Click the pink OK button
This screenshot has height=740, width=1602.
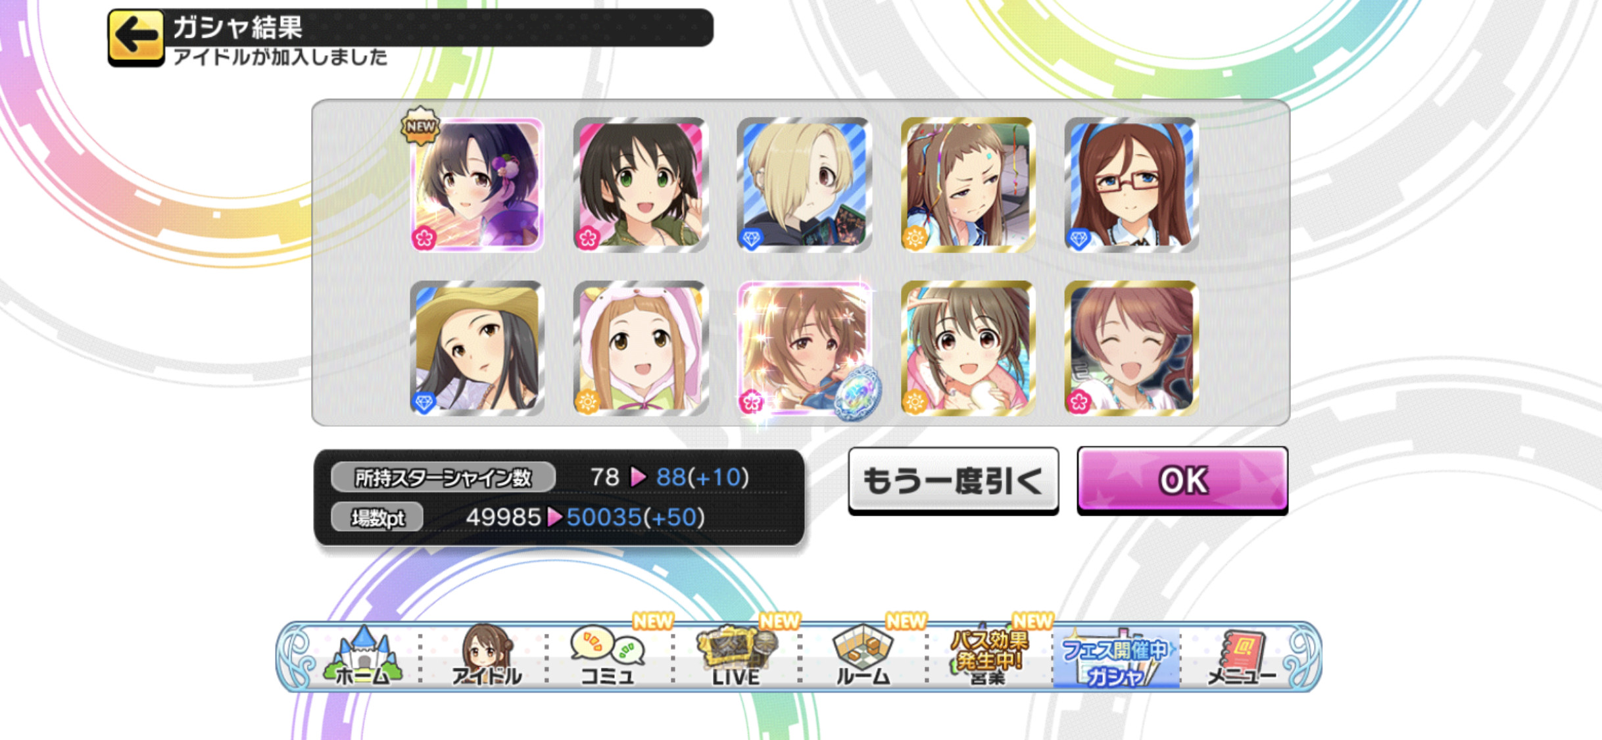(1182, 480)
